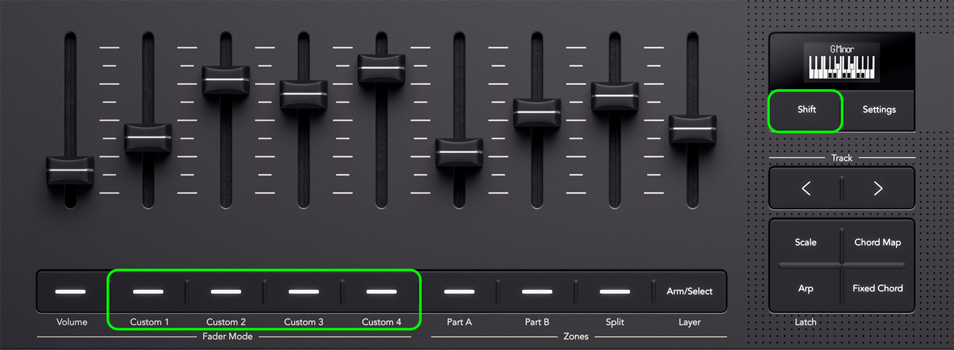Switch fader mode to Custom 2
This screenshot has height=350, width=954.
click(226, 291)
